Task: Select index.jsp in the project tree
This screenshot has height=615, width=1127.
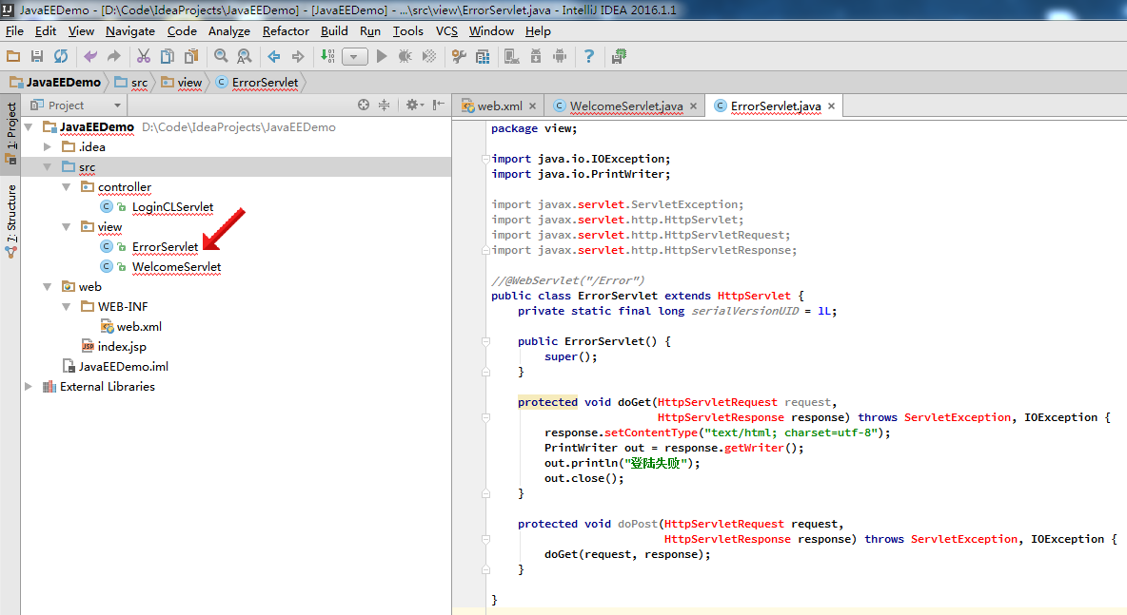Action: [x=122, y=347]
